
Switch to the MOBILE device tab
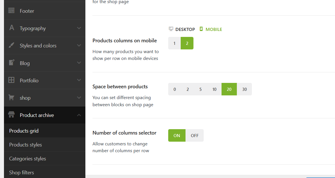[211, 29]
